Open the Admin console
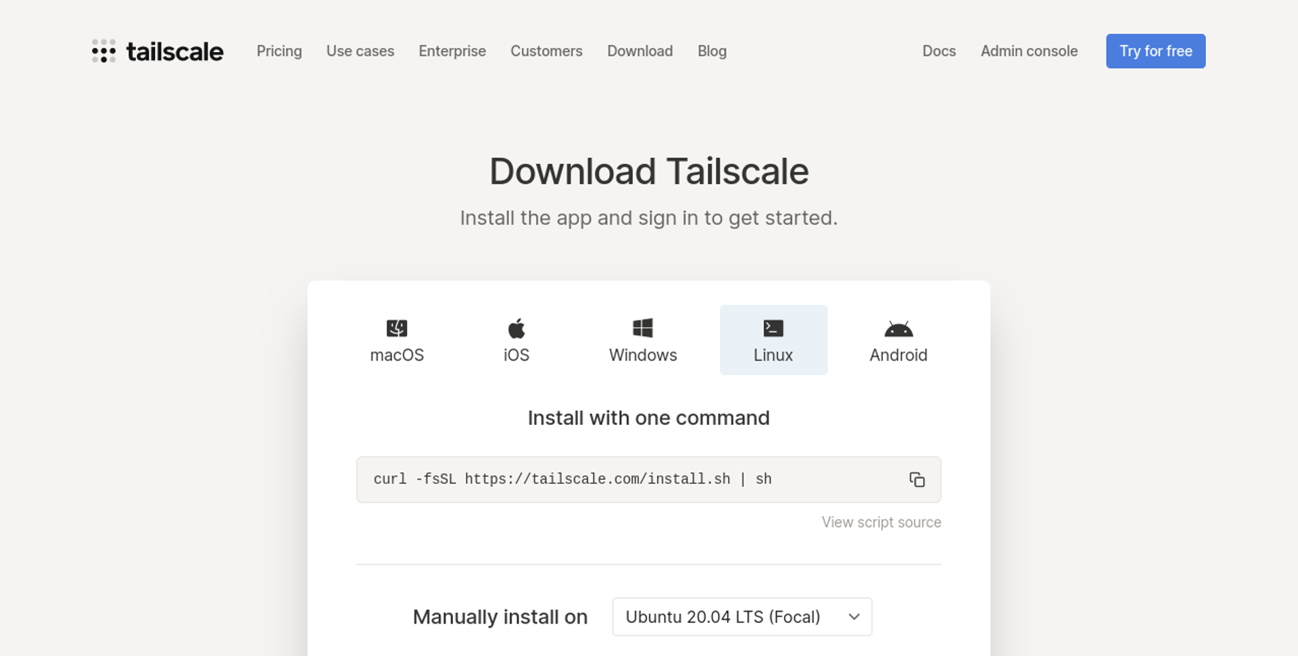This screenshot has height=656, width=1298. tap(1028, 51)
